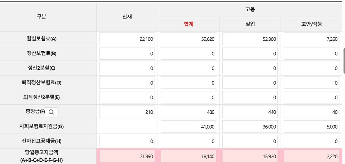Select the 실업 정산2분할(C) input field

click(x=250, y=68)
